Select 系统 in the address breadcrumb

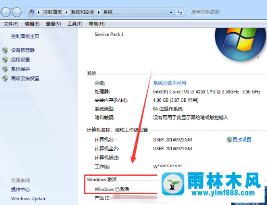(108, 12)
